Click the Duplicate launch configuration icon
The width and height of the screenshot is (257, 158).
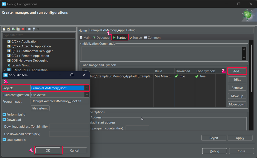(x=18, y=29)
